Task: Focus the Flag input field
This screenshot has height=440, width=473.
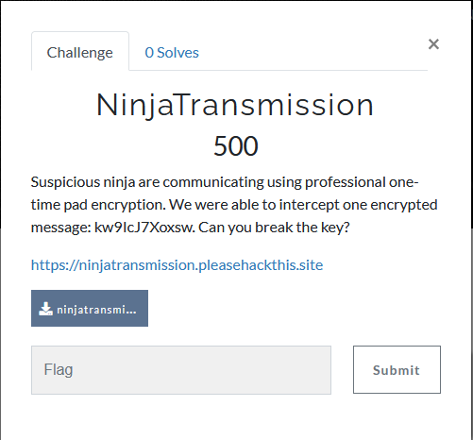Action: tap(181, 370)
